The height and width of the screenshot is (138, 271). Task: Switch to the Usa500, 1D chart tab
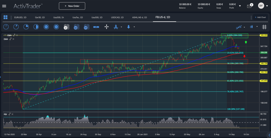[x=97, y=17]
